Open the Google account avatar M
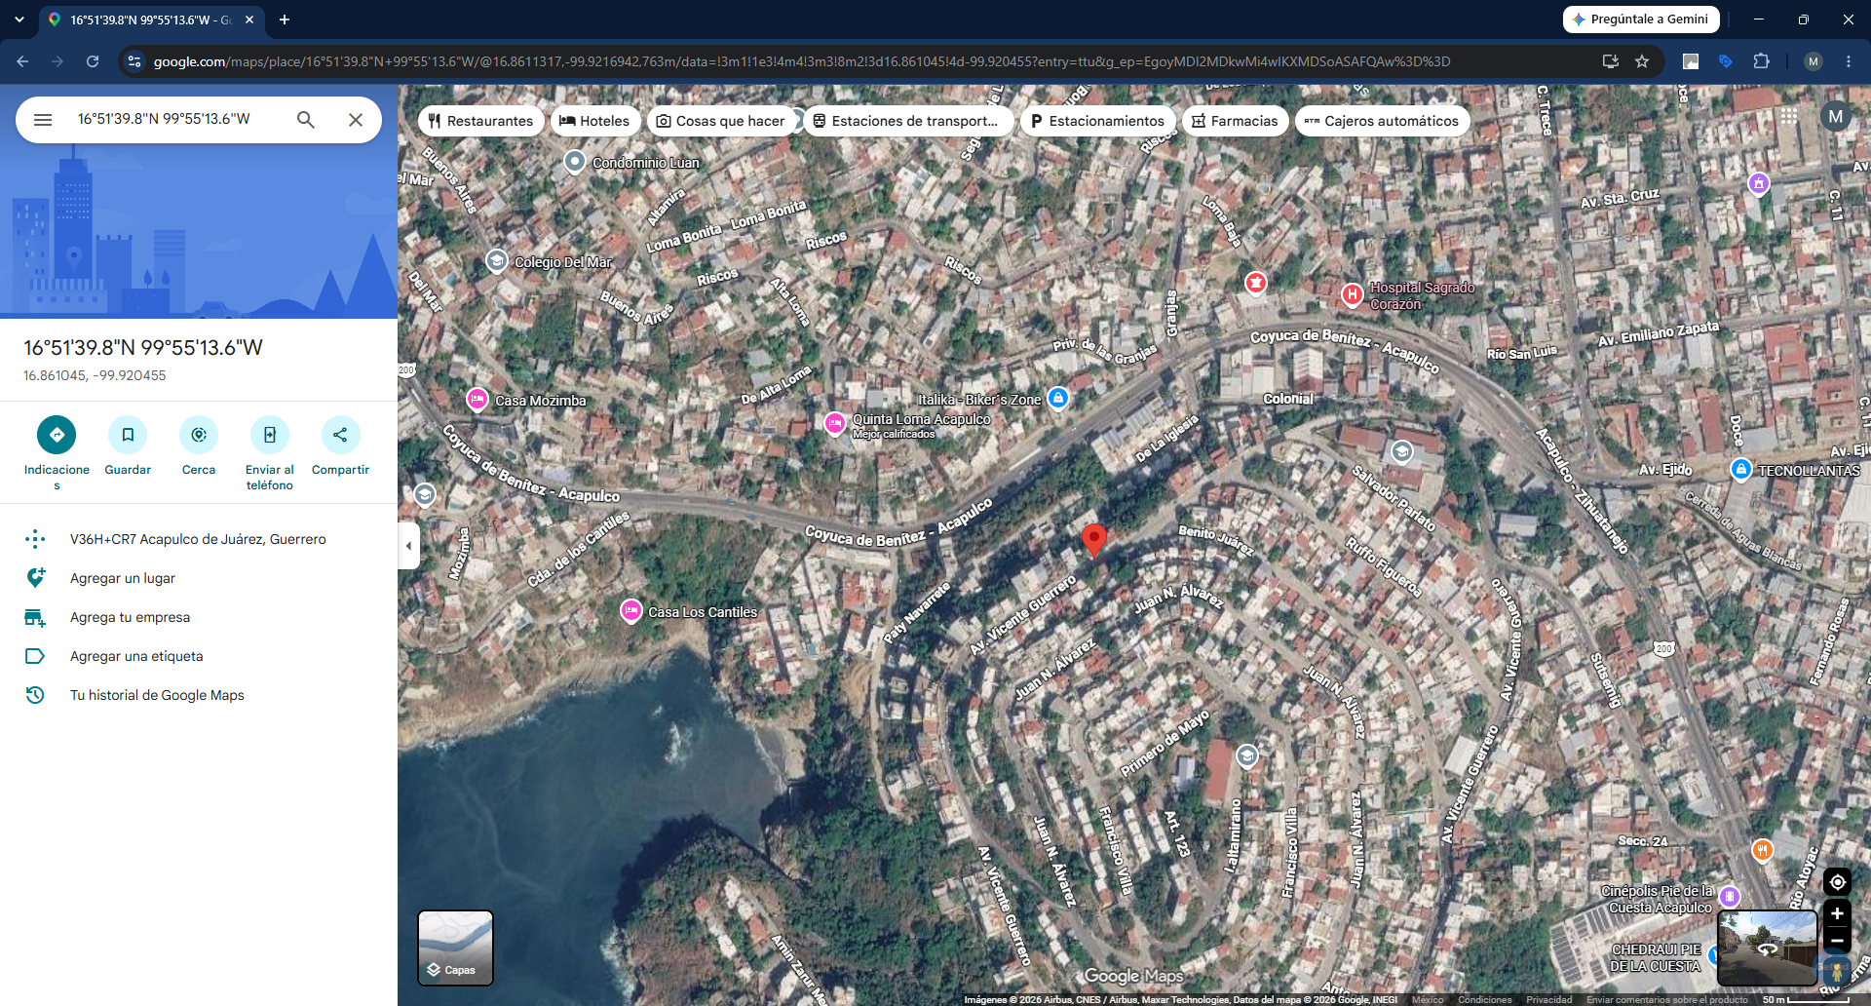 (x=1836, y=117)
